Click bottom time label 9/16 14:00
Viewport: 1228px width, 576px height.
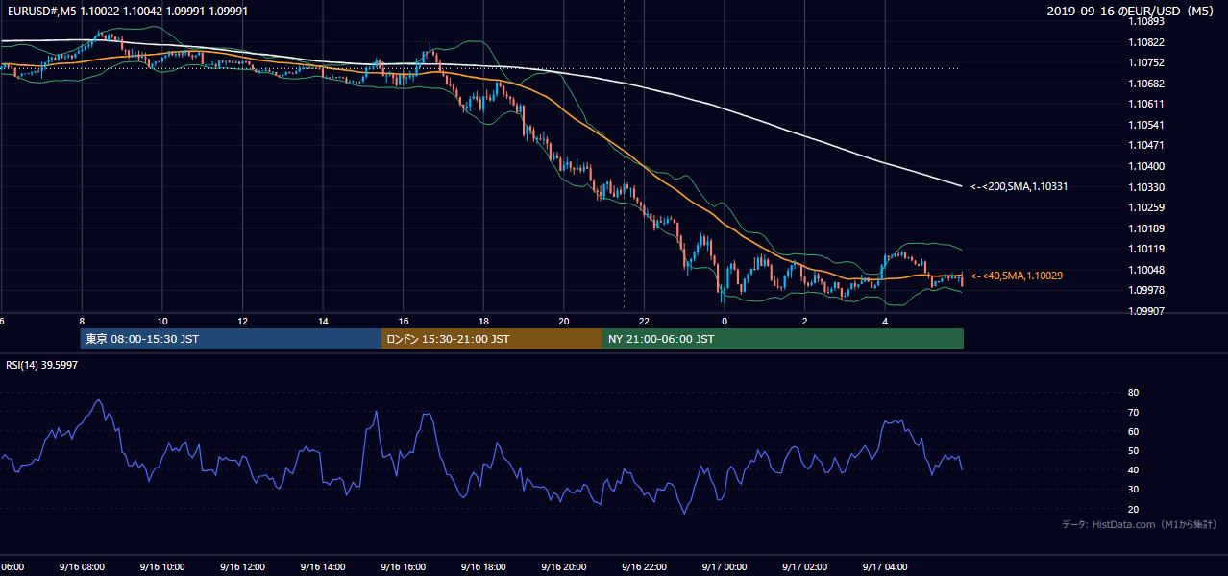322,566
